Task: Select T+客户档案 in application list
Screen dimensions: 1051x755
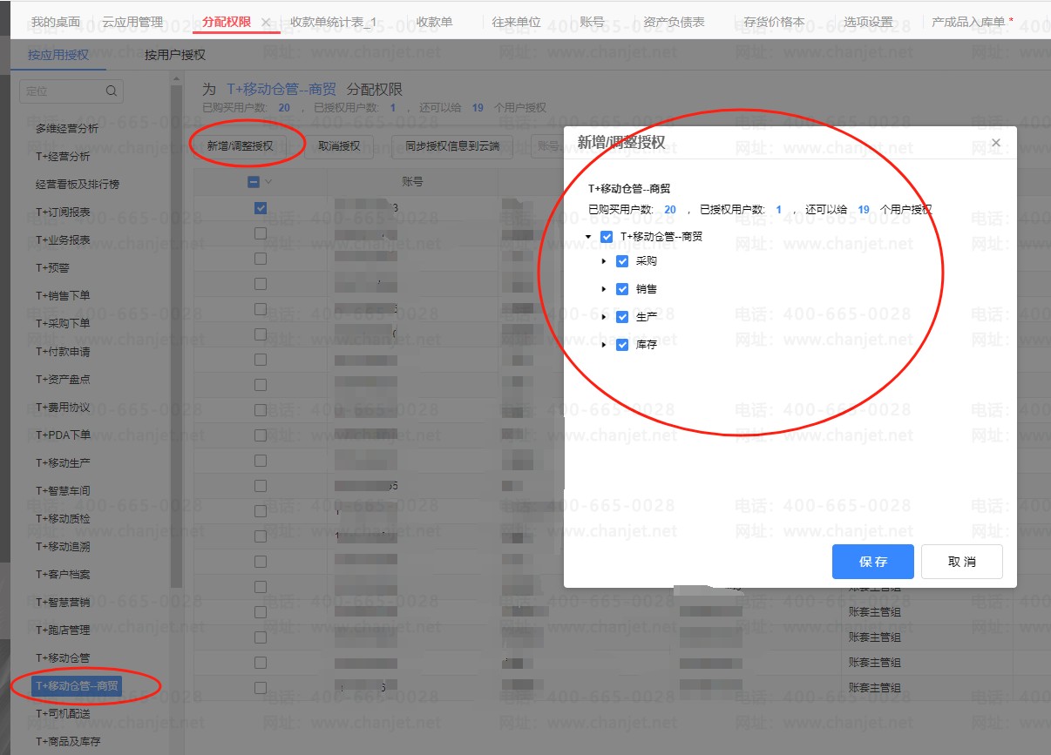Action: (63, 575)
